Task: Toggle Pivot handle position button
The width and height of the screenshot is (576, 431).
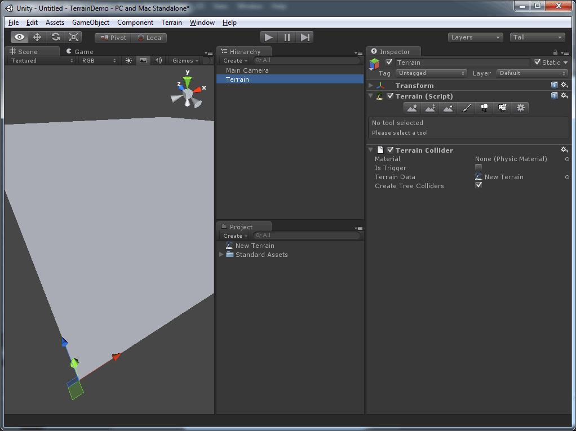Action: [113, 38]
